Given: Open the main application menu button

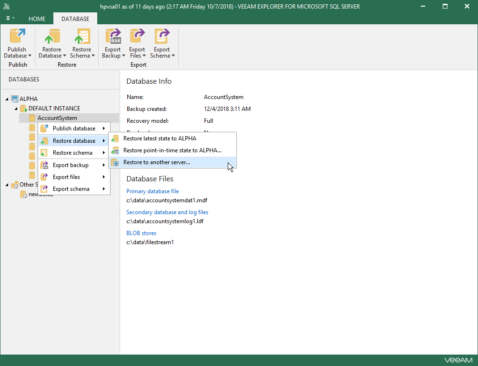Looking at the screenshot, I should point(10,18).
